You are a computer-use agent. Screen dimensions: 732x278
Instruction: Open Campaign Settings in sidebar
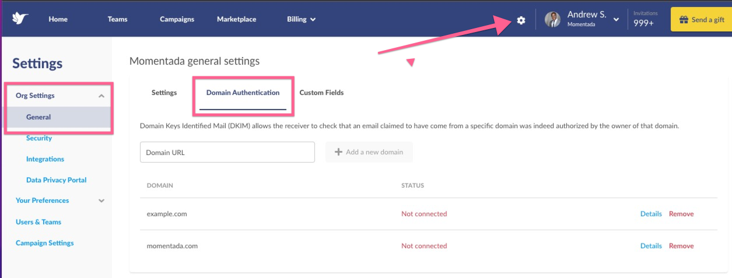coord(45,243)
